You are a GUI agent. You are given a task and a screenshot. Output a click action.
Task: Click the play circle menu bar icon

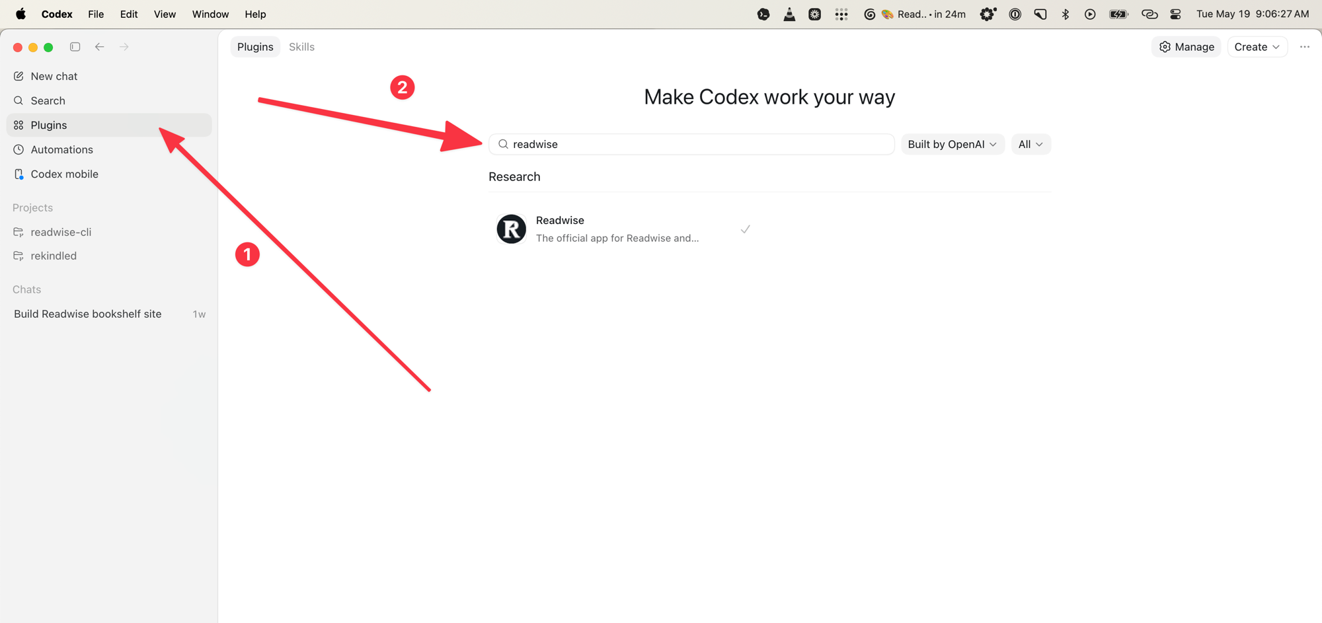pos(1090,14)
